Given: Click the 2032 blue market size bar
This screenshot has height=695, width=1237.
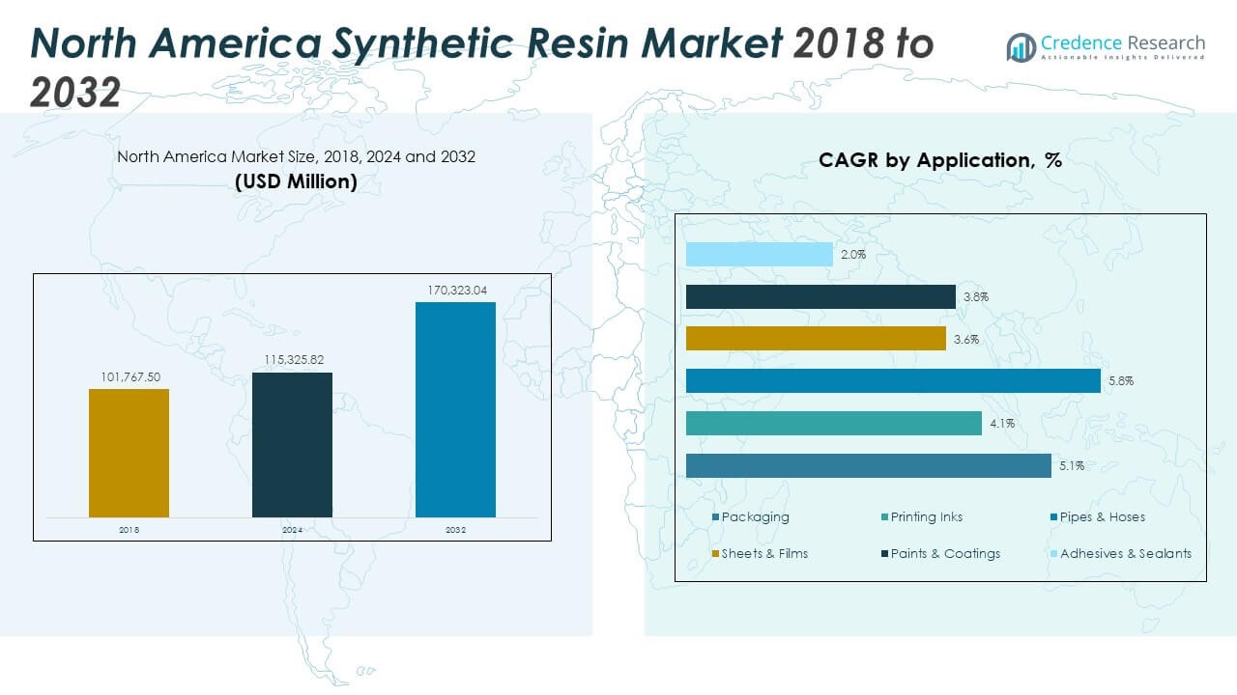Looking at the screenshot, I should click(x=455, y=409).
